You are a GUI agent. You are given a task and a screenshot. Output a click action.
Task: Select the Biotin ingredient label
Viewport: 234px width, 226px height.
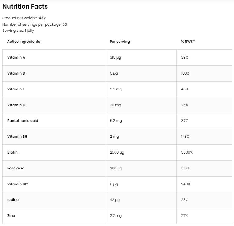coord(13,152)
